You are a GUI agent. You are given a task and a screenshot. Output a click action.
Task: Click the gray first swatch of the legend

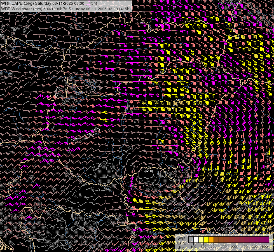(x=191, y=240)
